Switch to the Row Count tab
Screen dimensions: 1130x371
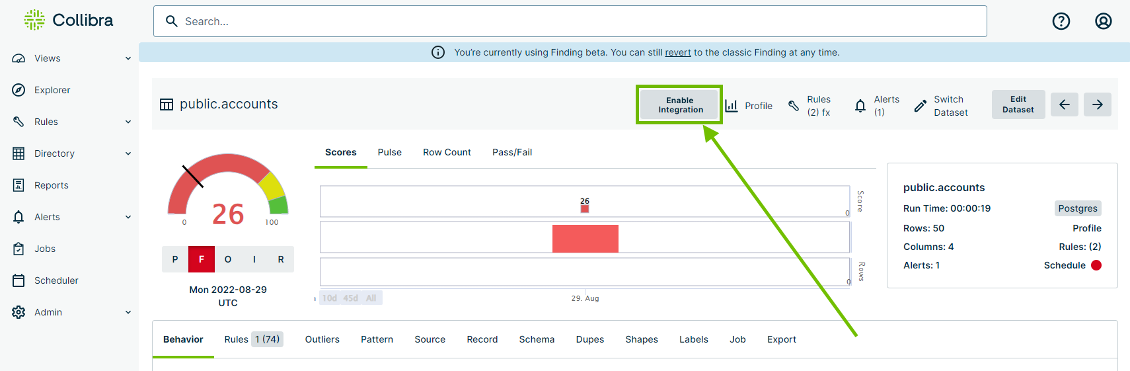click(447, 152)
